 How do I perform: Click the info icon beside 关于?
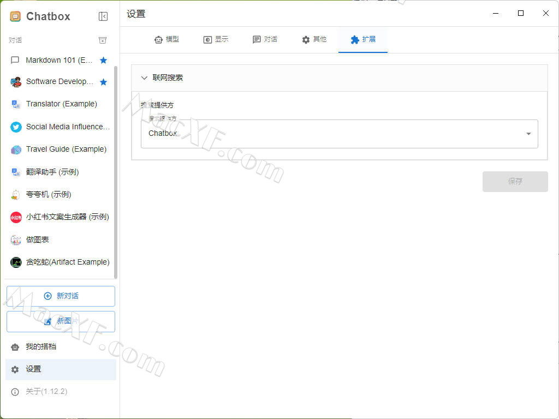pos(15,392)
